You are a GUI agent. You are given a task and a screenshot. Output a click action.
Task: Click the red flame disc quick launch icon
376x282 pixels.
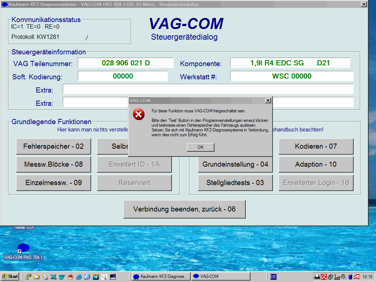pyautogui.click(x=70, y=277)
